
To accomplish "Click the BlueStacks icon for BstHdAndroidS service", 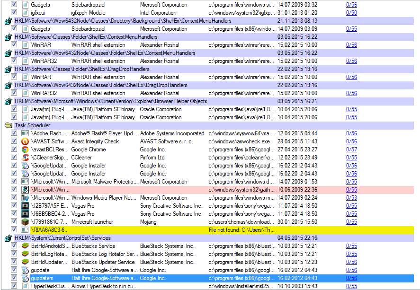I will [x=25, y=246].
